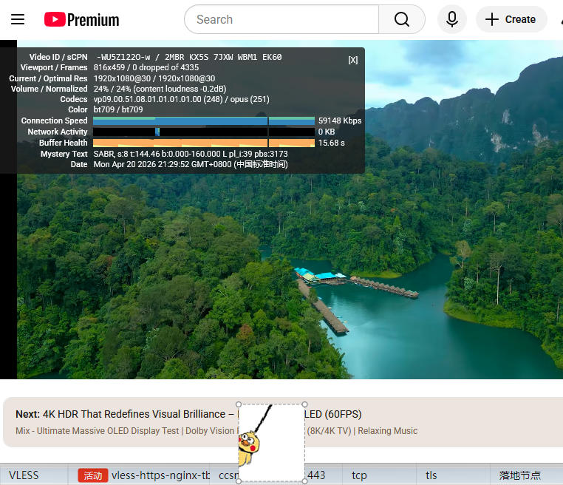Click the 落地节点 cell
Screen dimensions: 563x485
(x=519, y=475)
